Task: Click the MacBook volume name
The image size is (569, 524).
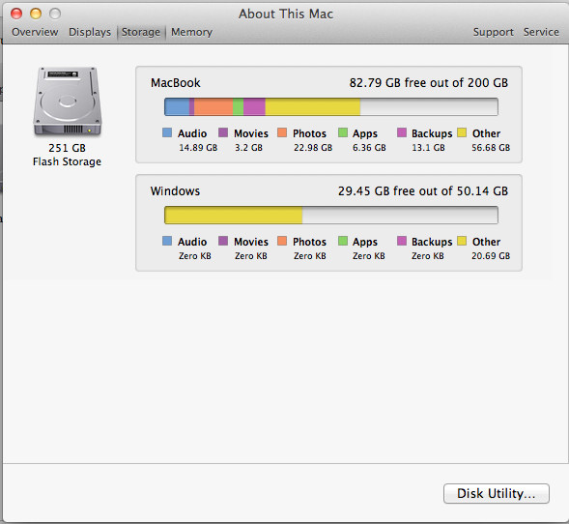Action: point(176,83)
